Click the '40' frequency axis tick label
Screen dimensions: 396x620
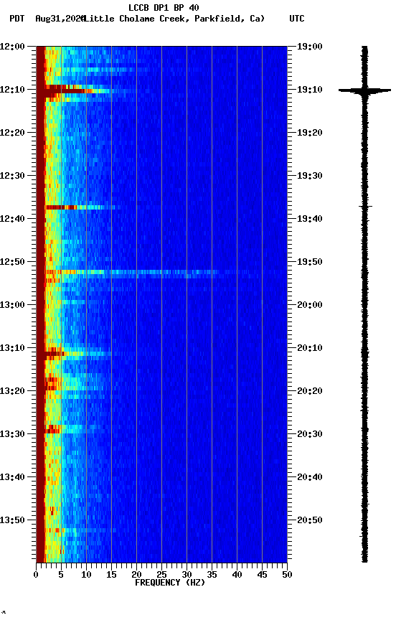tap(237, 575)
